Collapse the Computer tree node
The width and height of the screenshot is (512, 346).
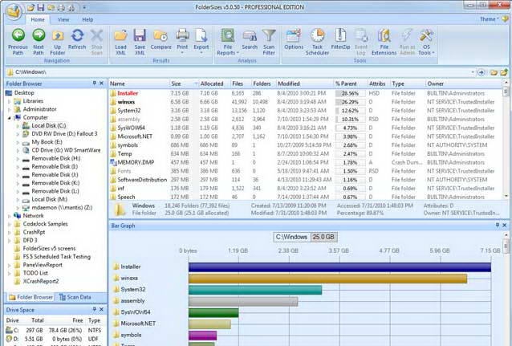click(x=10, y=118)
